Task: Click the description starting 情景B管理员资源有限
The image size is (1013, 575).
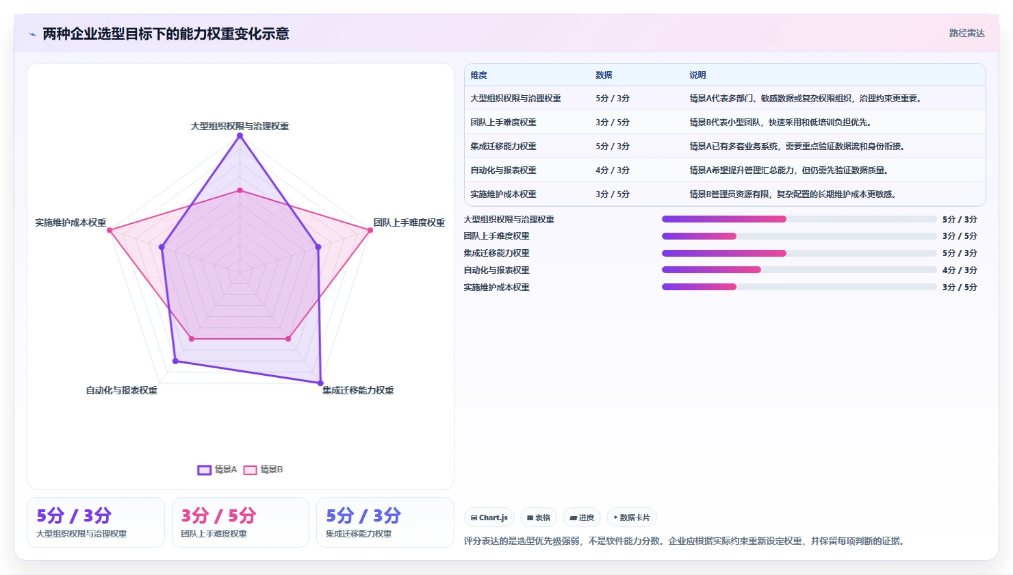Action: [794, 194]
